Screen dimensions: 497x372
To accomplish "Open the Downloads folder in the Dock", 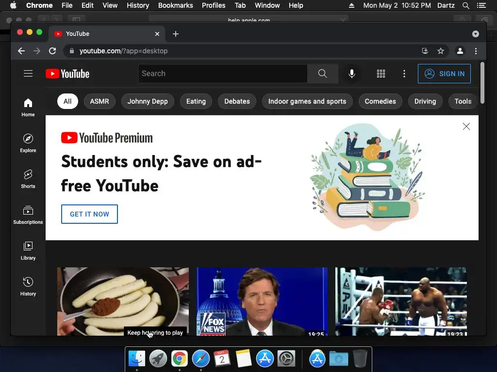I will (x=338, y=359).
